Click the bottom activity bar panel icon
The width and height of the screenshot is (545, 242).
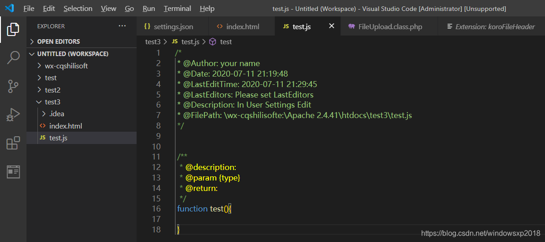pyautogui.click(x=13, y=171)
